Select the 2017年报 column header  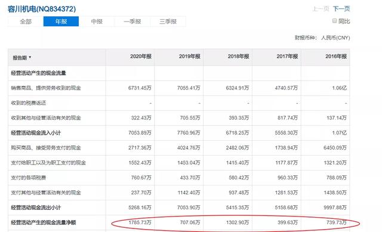(287, 57)
